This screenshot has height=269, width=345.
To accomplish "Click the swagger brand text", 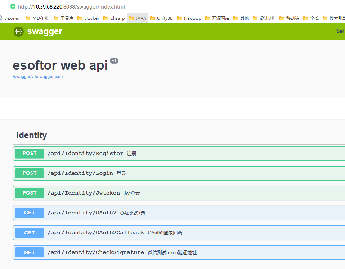I will tap(45, 32).
